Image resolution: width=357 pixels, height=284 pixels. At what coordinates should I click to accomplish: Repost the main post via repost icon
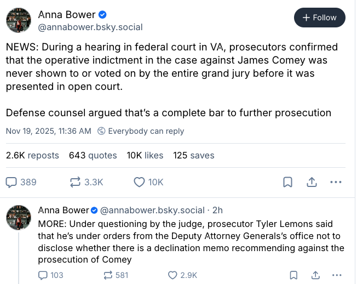pos(75,182)
